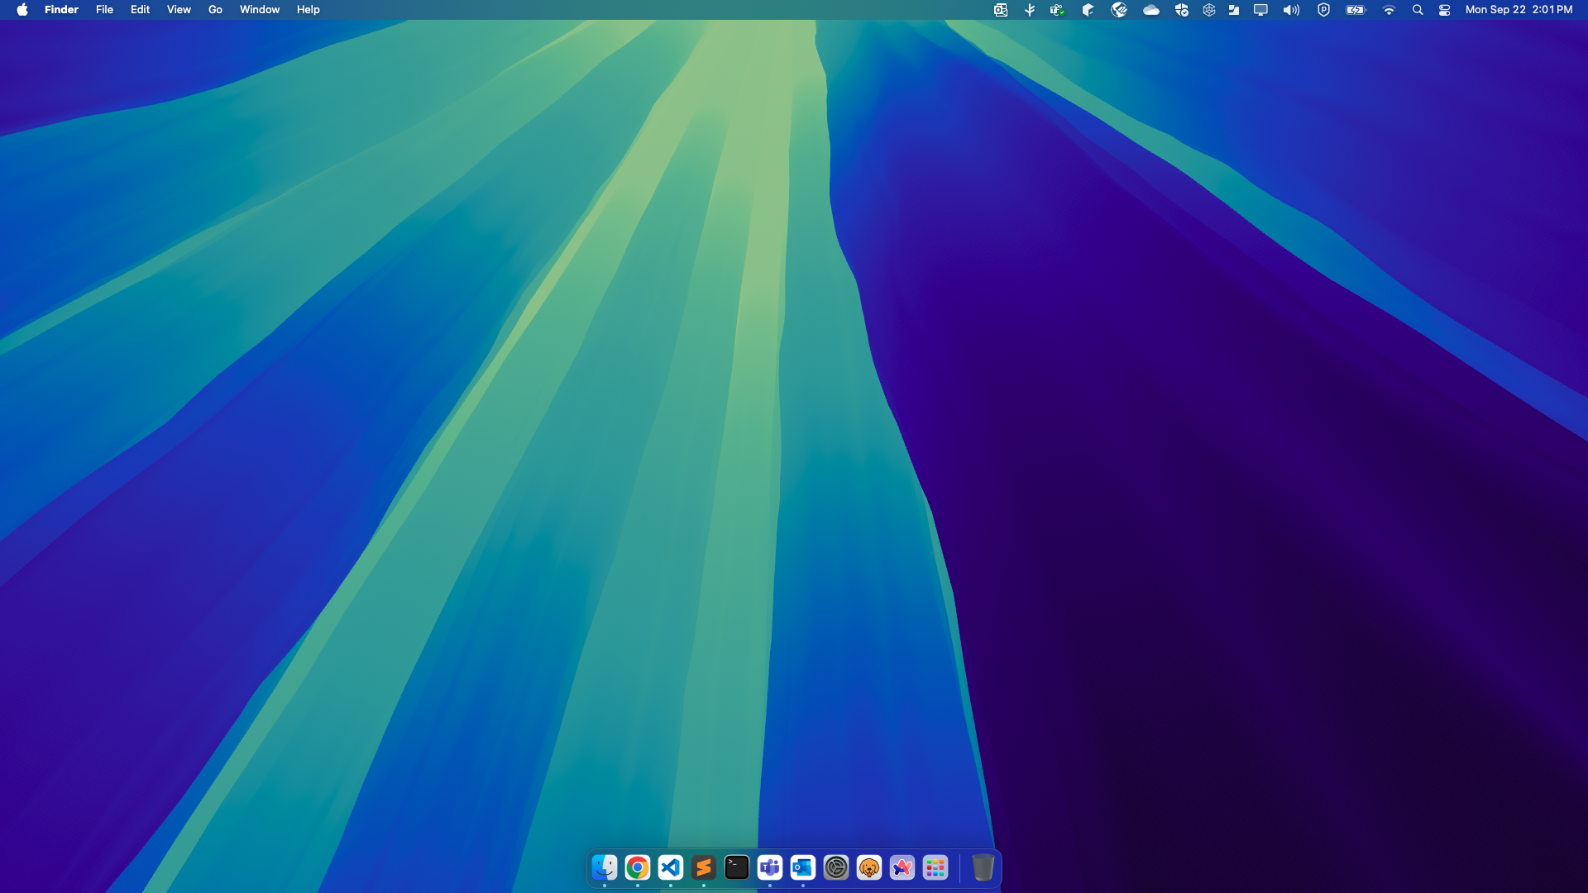Open Microsoft Outlook from the Dock
Screen dimensions: 1588x893
(802, 867)
